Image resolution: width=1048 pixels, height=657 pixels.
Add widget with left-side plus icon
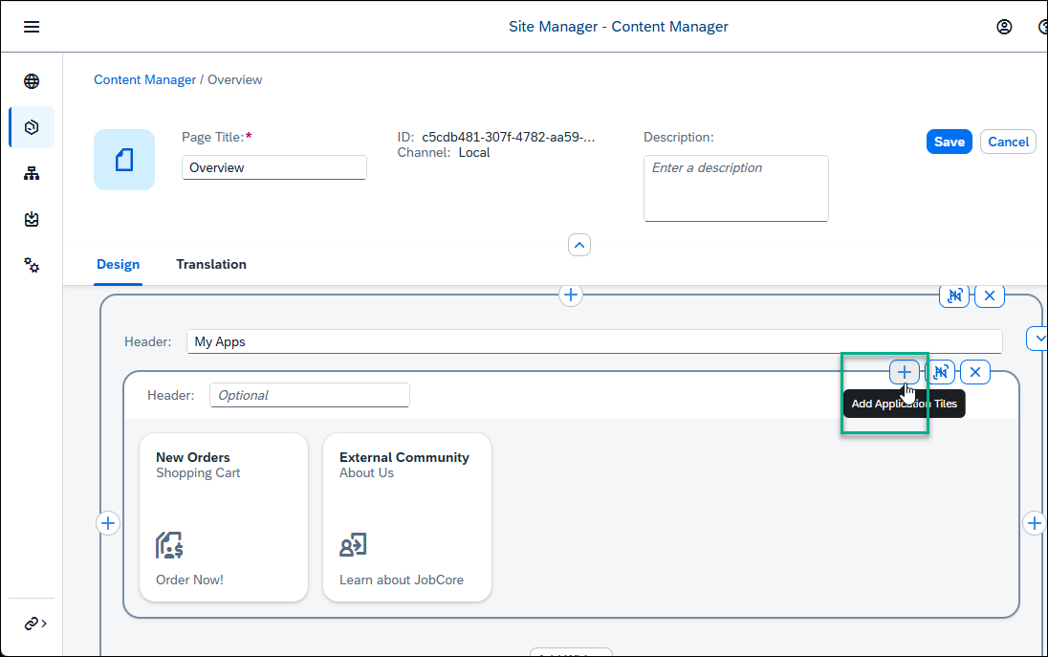click(x=108, y=523)
